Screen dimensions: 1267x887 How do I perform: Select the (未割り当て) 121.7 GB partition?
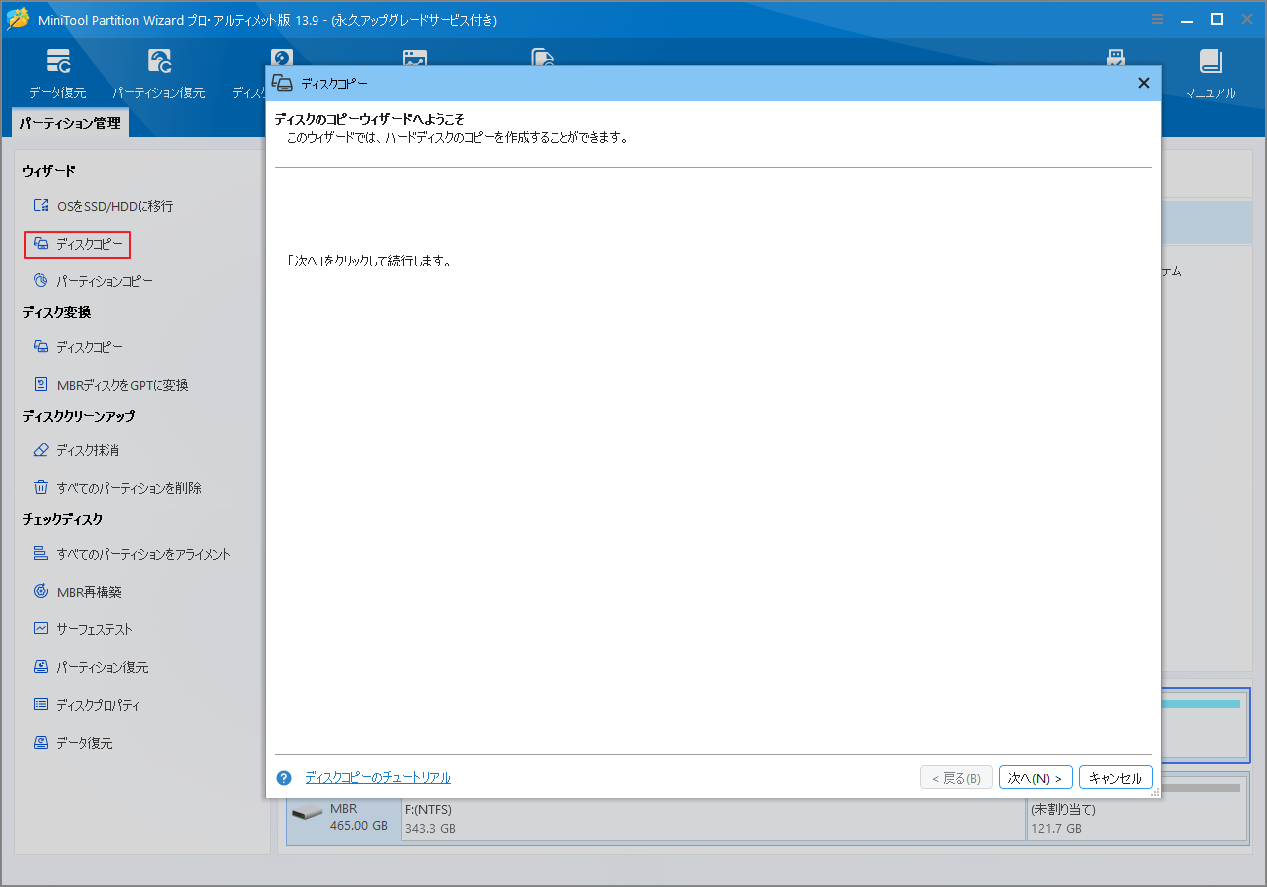coord(1138,818)
